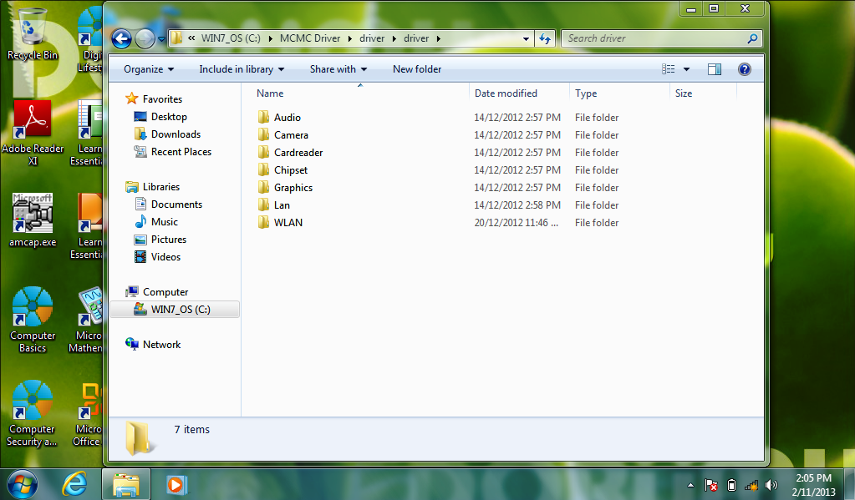
Task: Create a New folder
Action: 416,69
